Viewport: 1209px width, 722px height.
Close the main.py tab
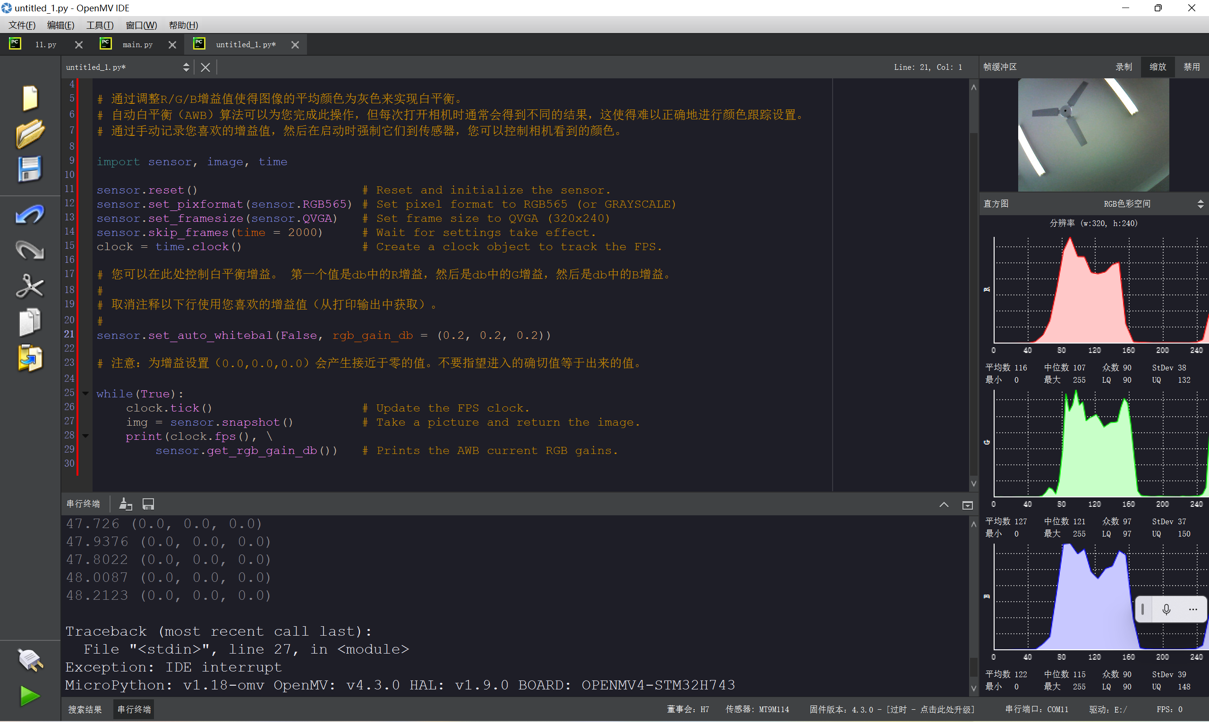172,45
